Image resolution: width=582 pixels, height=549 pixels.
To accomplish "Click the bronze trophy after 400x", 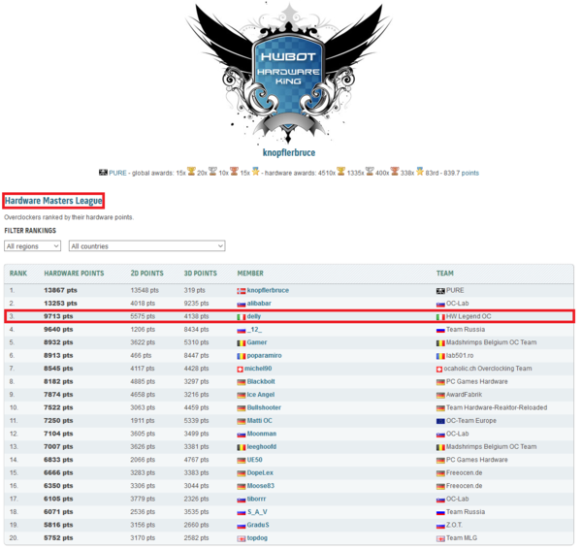I will pos(395,172).
